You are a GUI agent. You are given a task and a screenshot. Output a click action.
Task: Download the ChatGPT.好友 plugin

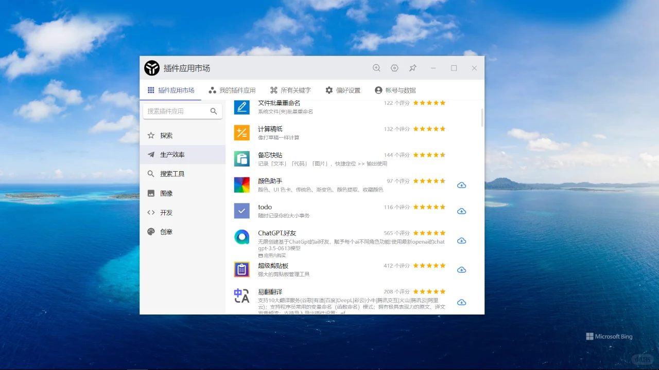pyautogui.click(x=461, y=240)
